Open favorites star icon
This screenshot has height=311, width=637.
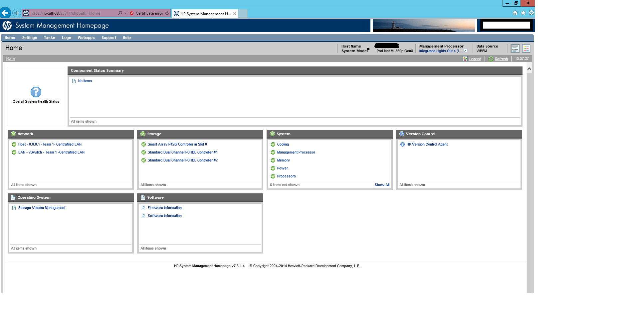click(x=523, y=13)
